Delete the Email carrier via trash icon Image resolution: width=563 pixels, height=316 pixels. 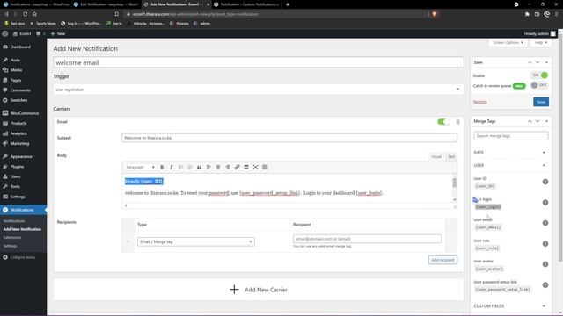click(x=457, y=122)
